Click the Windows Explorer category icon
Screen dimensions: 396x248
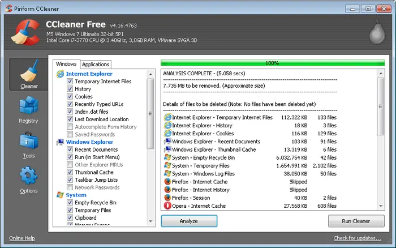60,142
